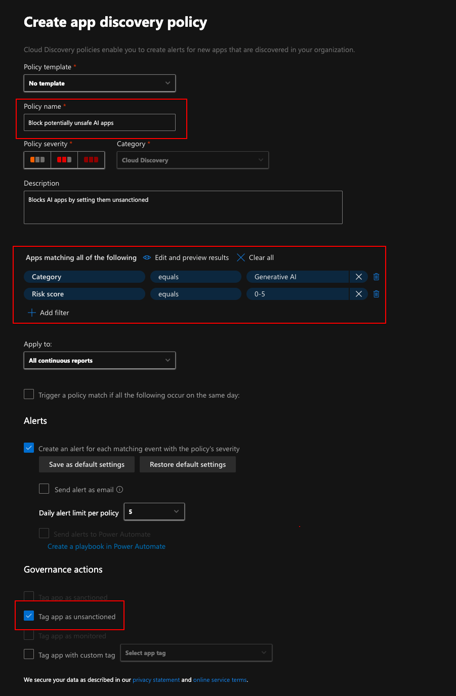Remove the Generative AI value with X

click(358, 277)
